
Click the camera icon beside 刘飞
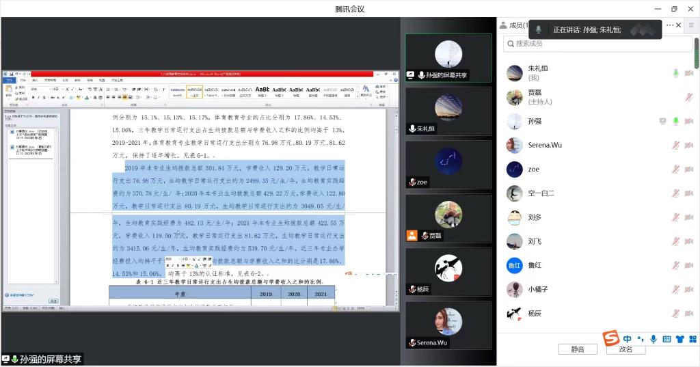(689, 241)
